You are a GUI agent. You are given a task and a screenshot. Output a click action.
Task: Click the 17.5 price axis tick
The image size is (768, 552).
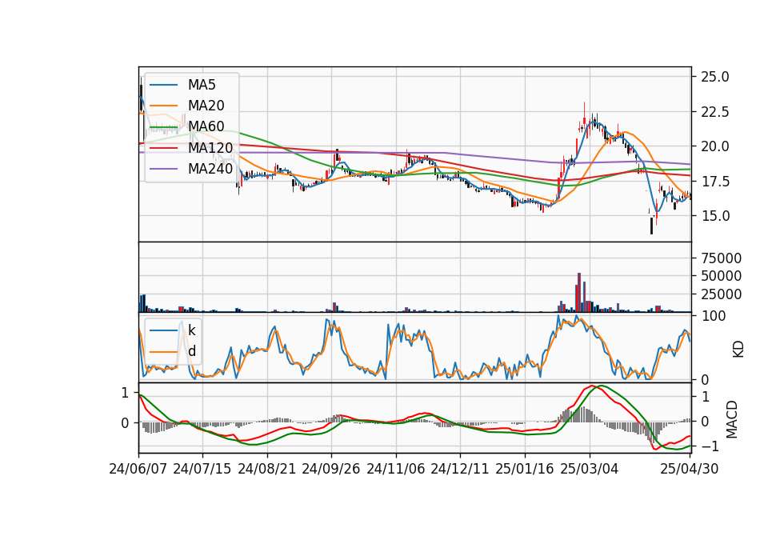click(715, 182)
